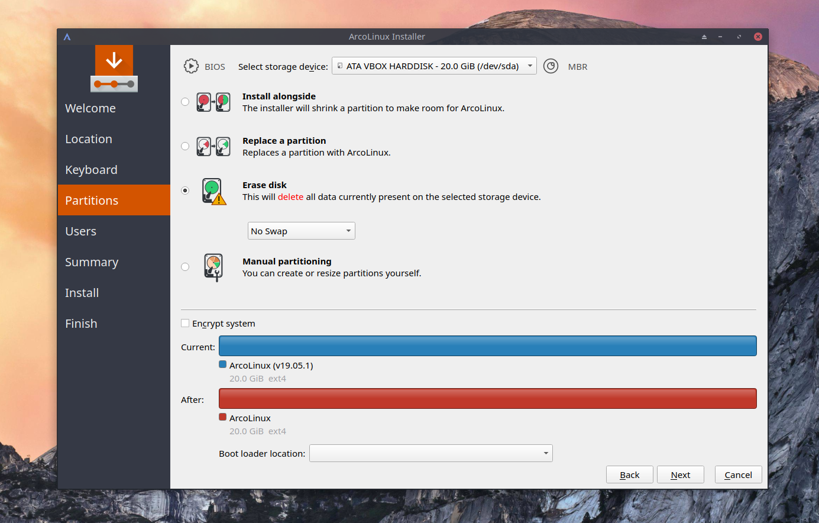Click the Encrypt system label text
This screenshot has height=523, width=819.
(224, 324)
